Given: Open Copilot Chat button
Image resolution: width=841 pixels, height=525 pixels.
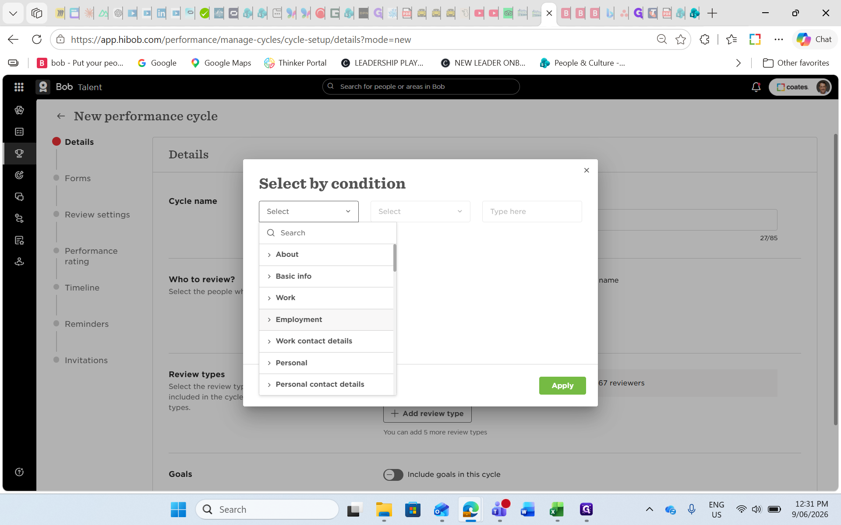Looking at the screenshot, I should (814, 39).
